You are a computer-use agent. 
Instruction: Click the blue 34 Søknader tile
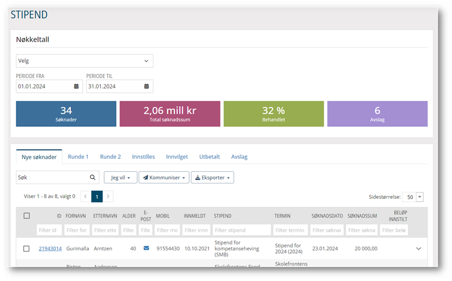click(x=66, y=114)
